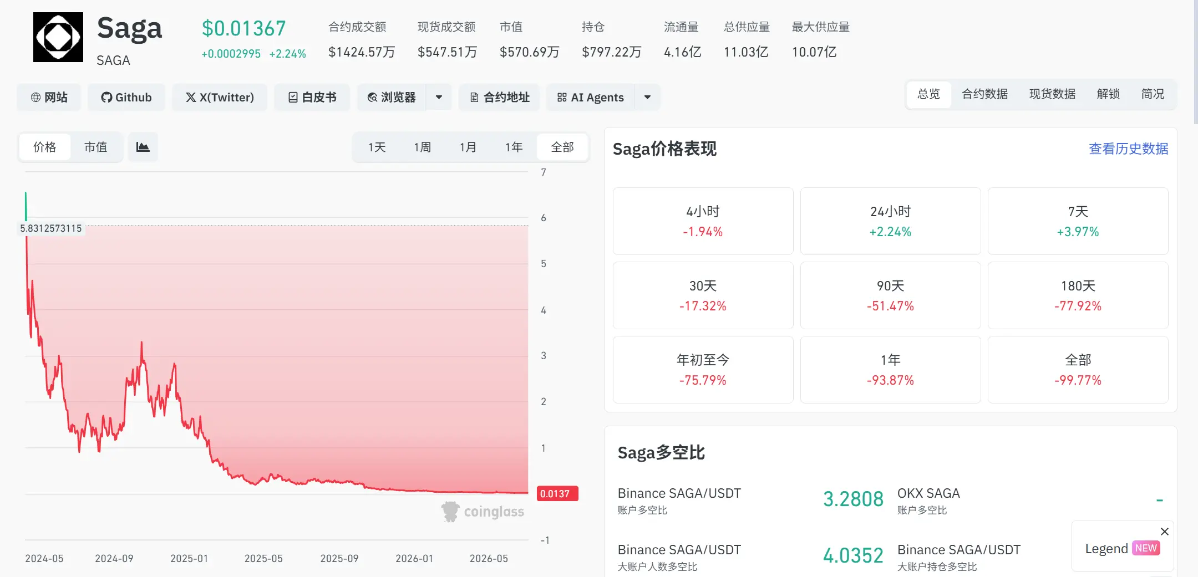
Task: Click the 1年 -93.87% performance card
Action: (890, 370)
